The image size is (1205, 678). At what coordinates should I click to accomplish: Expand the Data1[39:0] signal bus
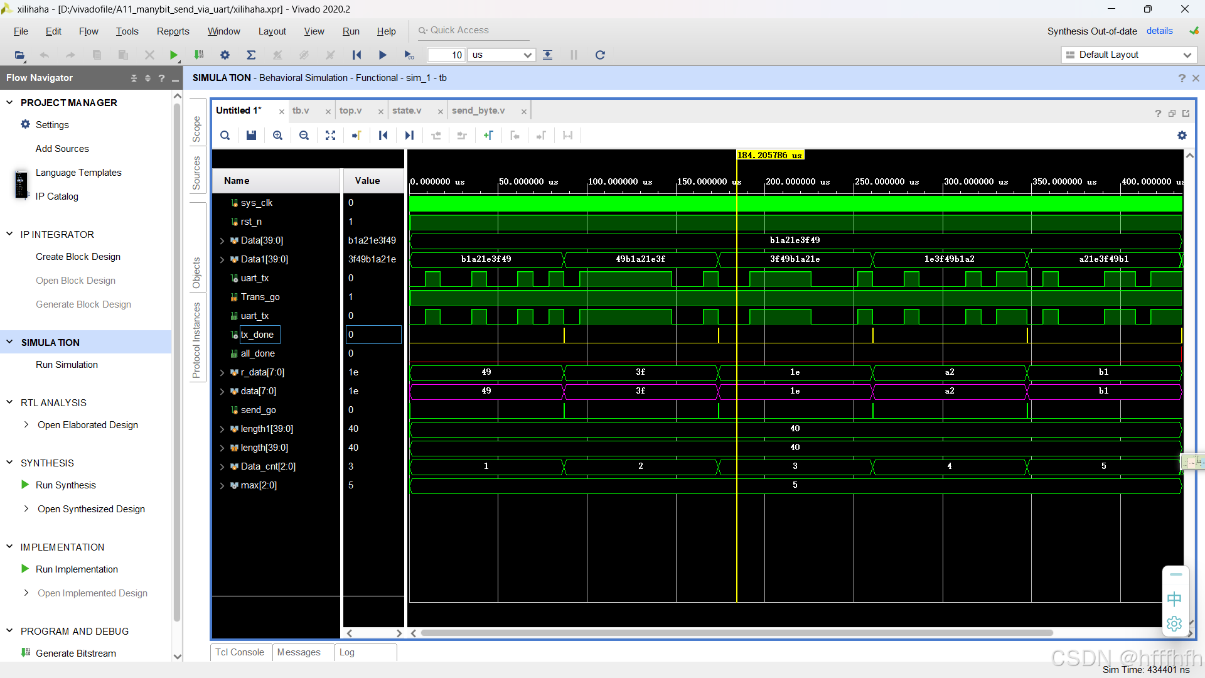coord(222,259)
